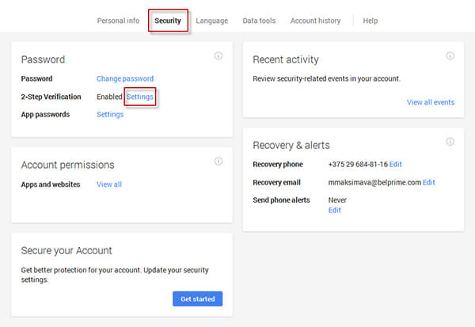Open 2-Step Verification Settings link
Screen dimensions: 475x327
(x=140, y=97)
